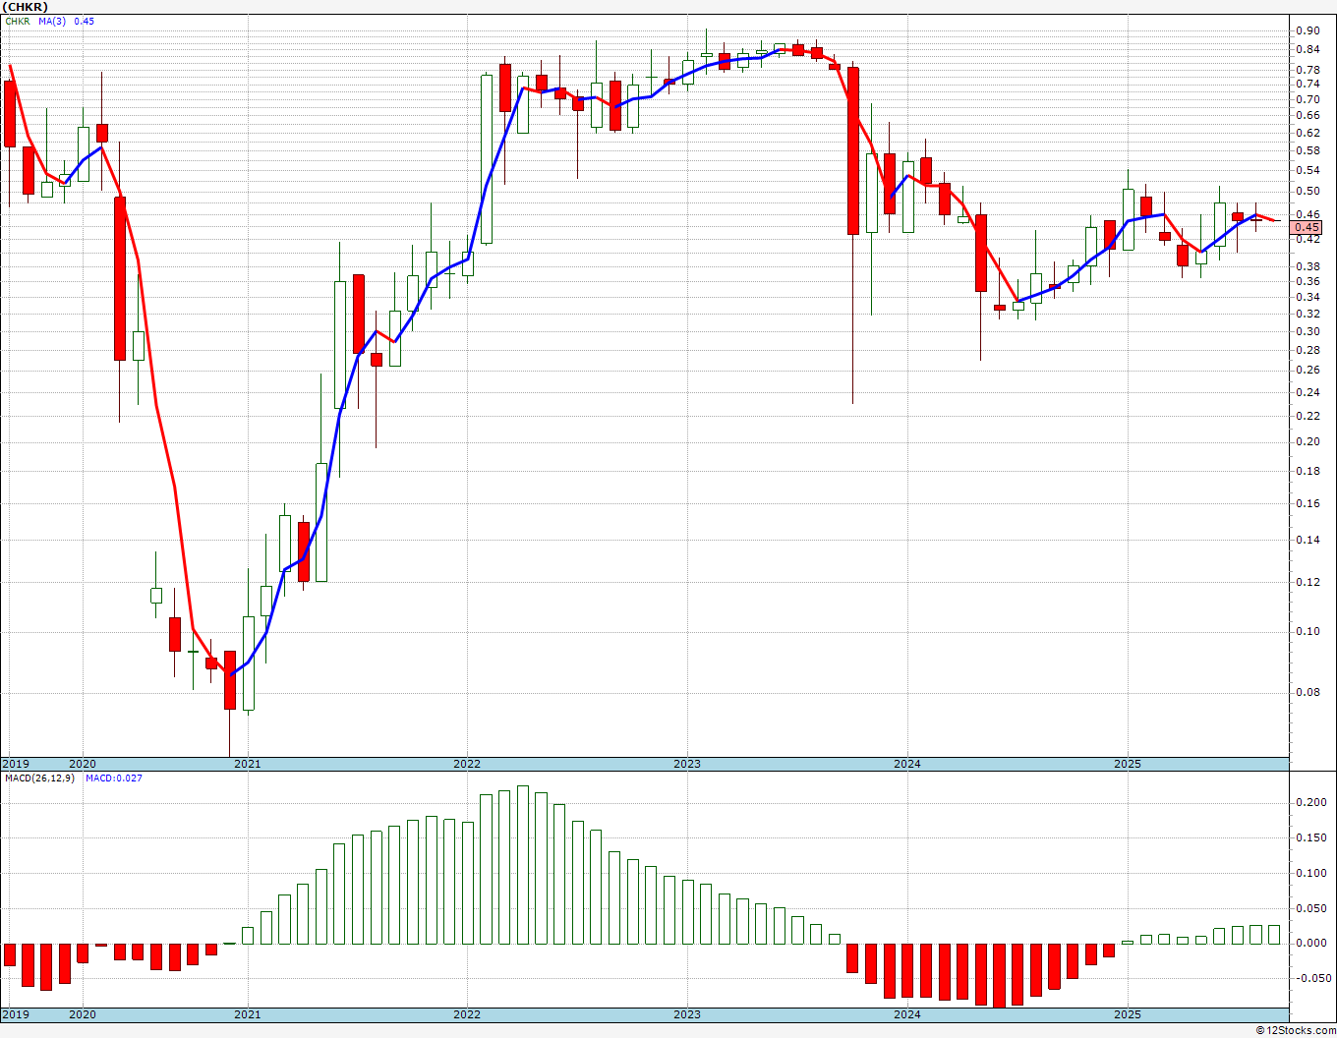This screenshot has height=1038, width=1337.
Task: Click the 0.08 price axis label
Action: [x=1308, y=692]
